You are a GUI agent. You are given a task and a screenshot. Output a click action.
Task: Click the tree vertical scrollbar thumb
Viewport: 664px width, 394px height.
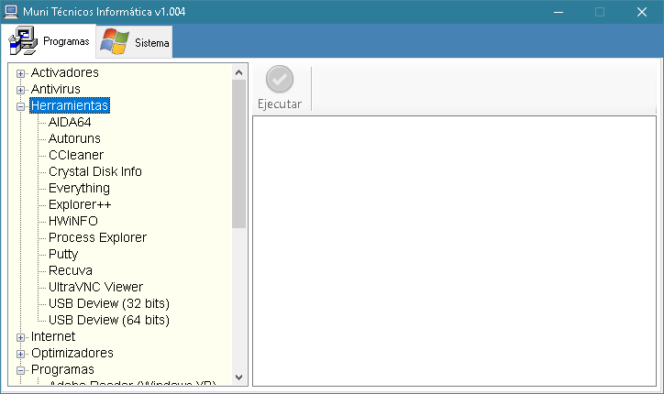pos(238,155)
